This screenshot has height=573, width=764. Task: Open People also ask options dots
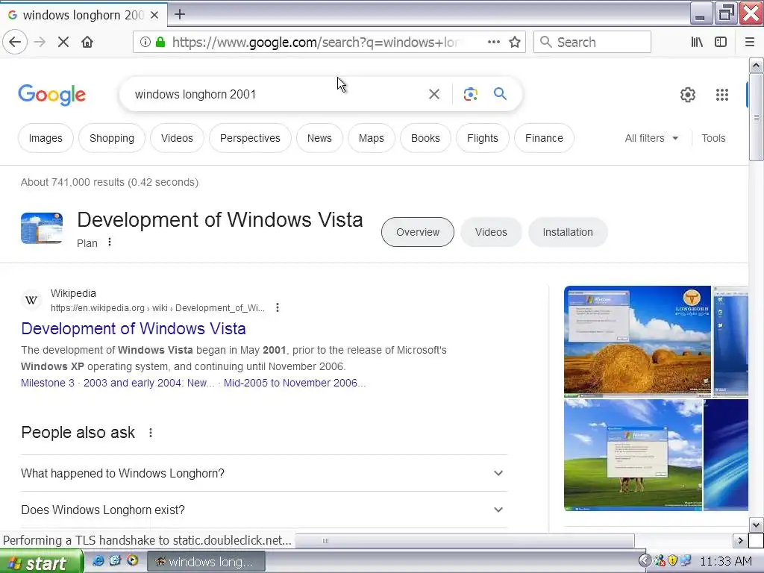click(x=151, y=433)
